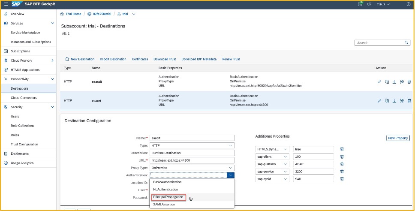Click the globe icon beside 82fe75fatrial
415x211 pixels.
[x=89, y=14]
